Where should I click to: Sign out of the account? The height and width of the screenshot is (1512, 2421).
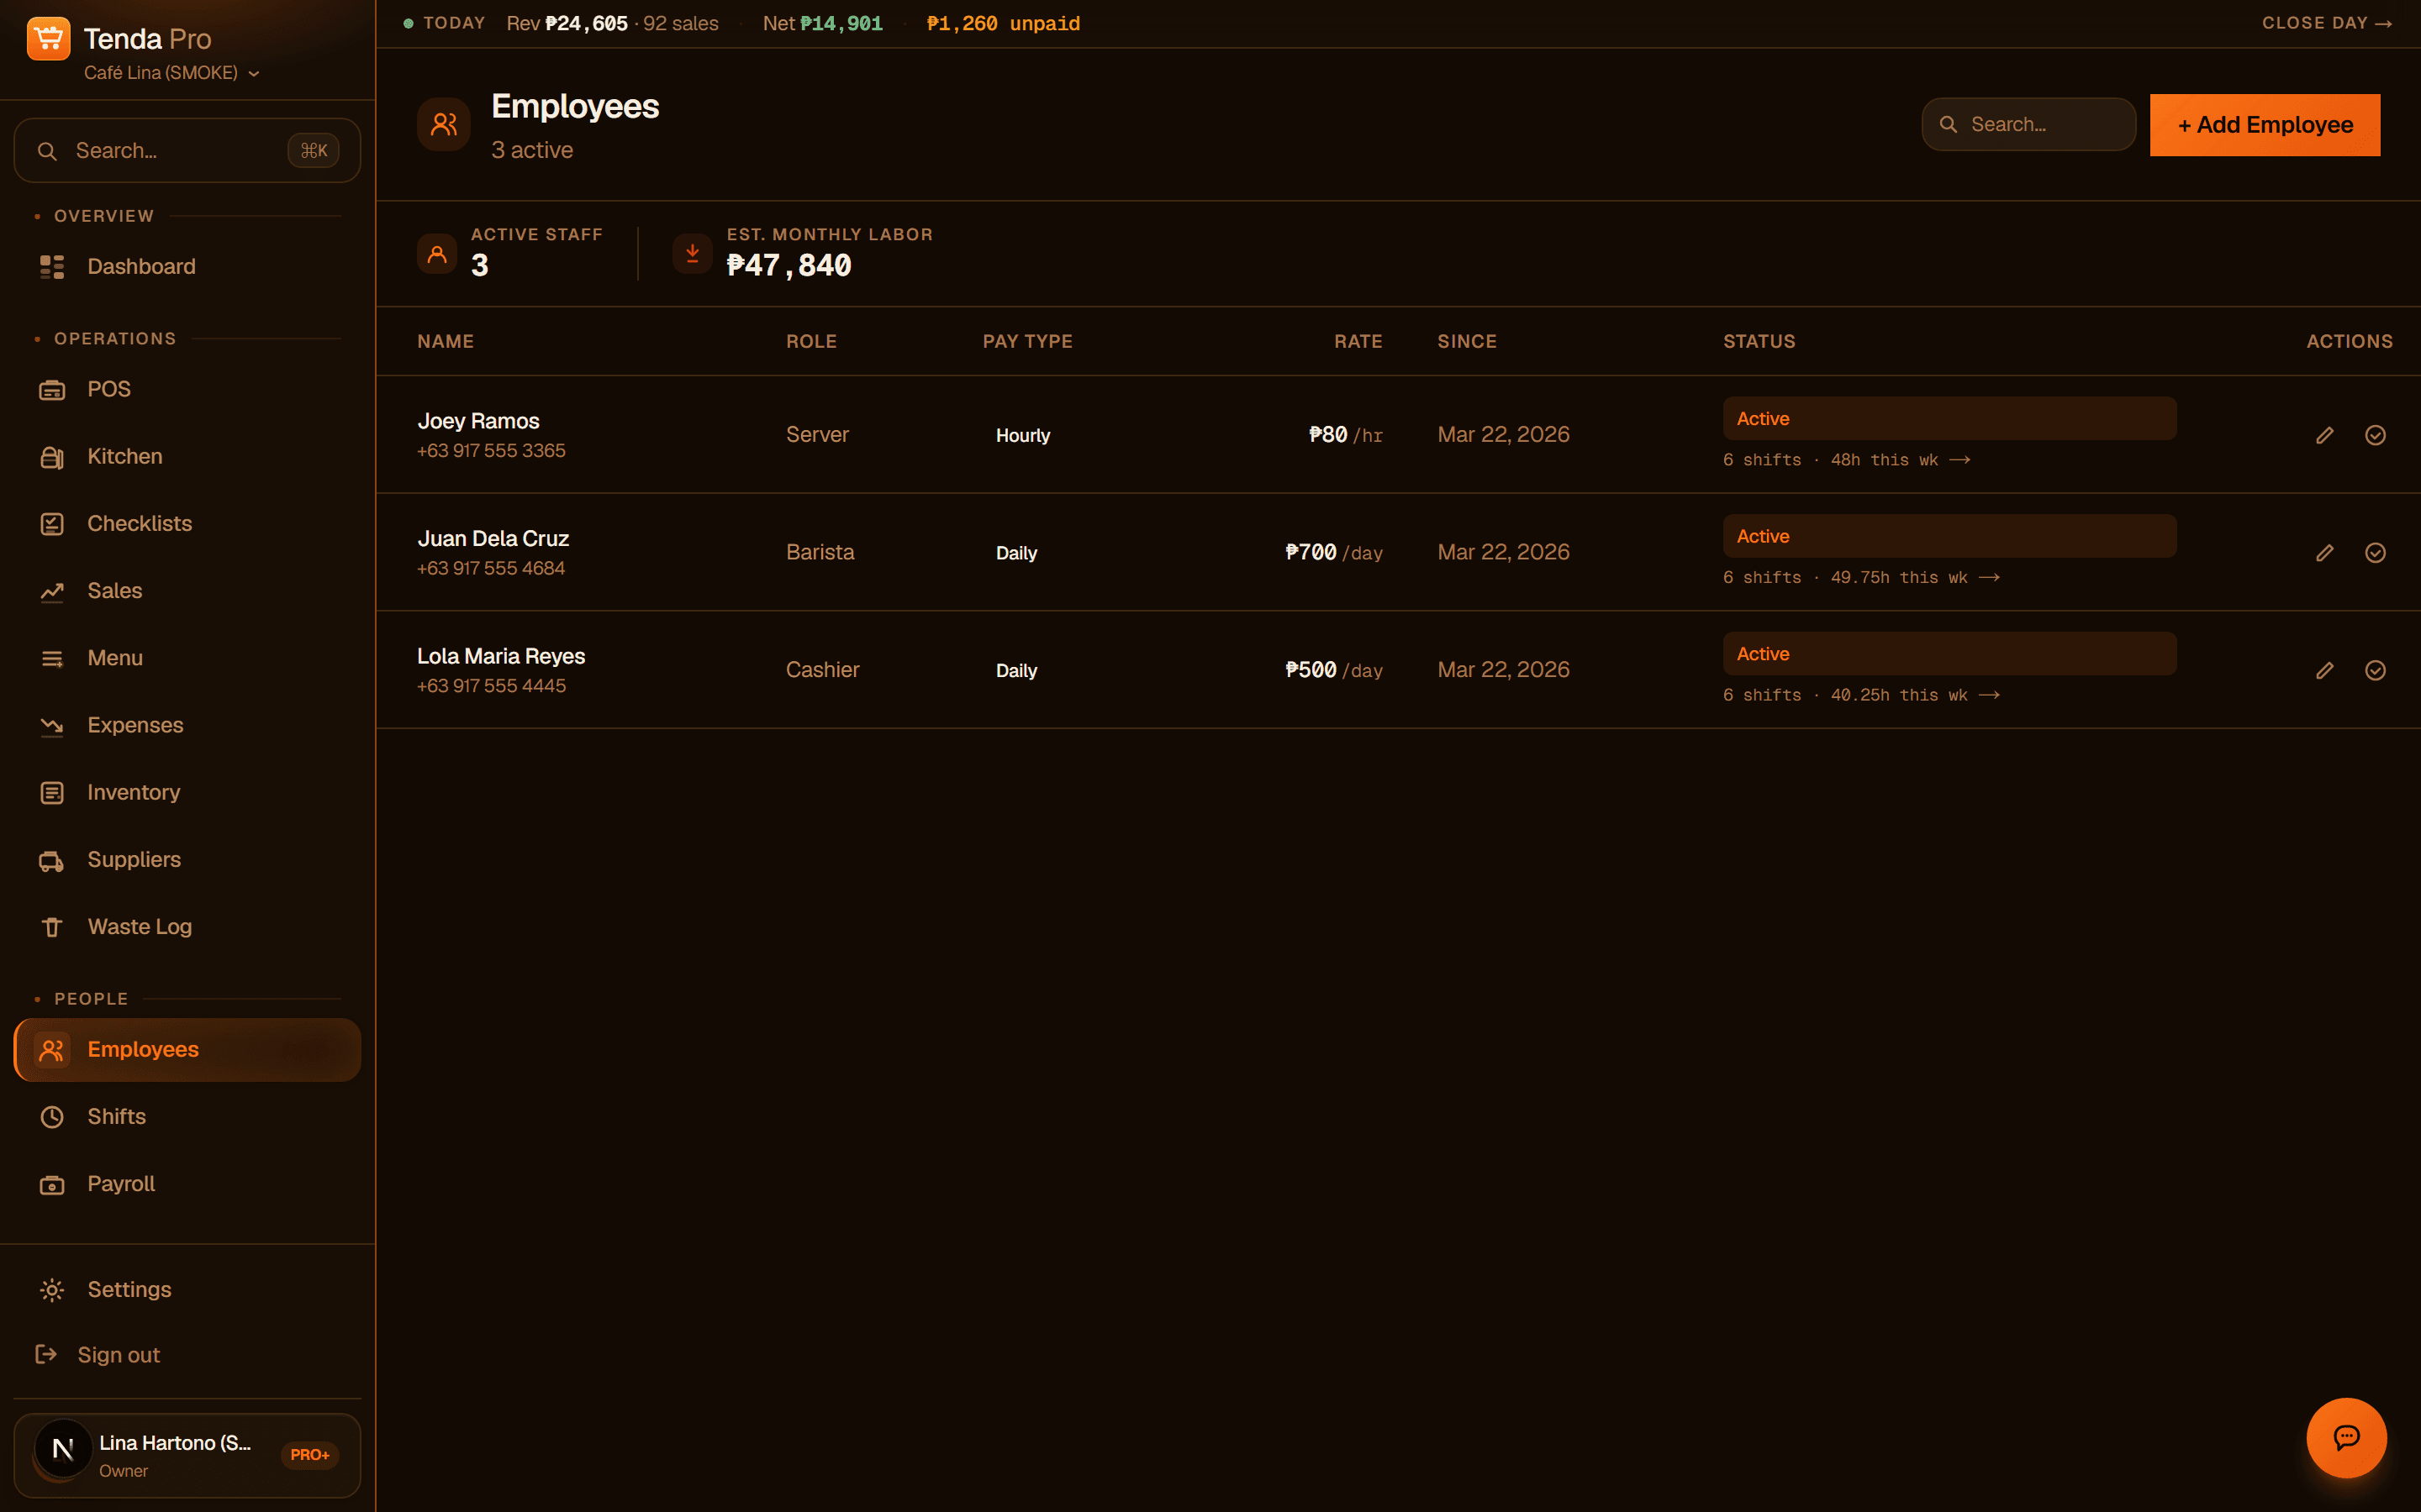pos(98,1355)
